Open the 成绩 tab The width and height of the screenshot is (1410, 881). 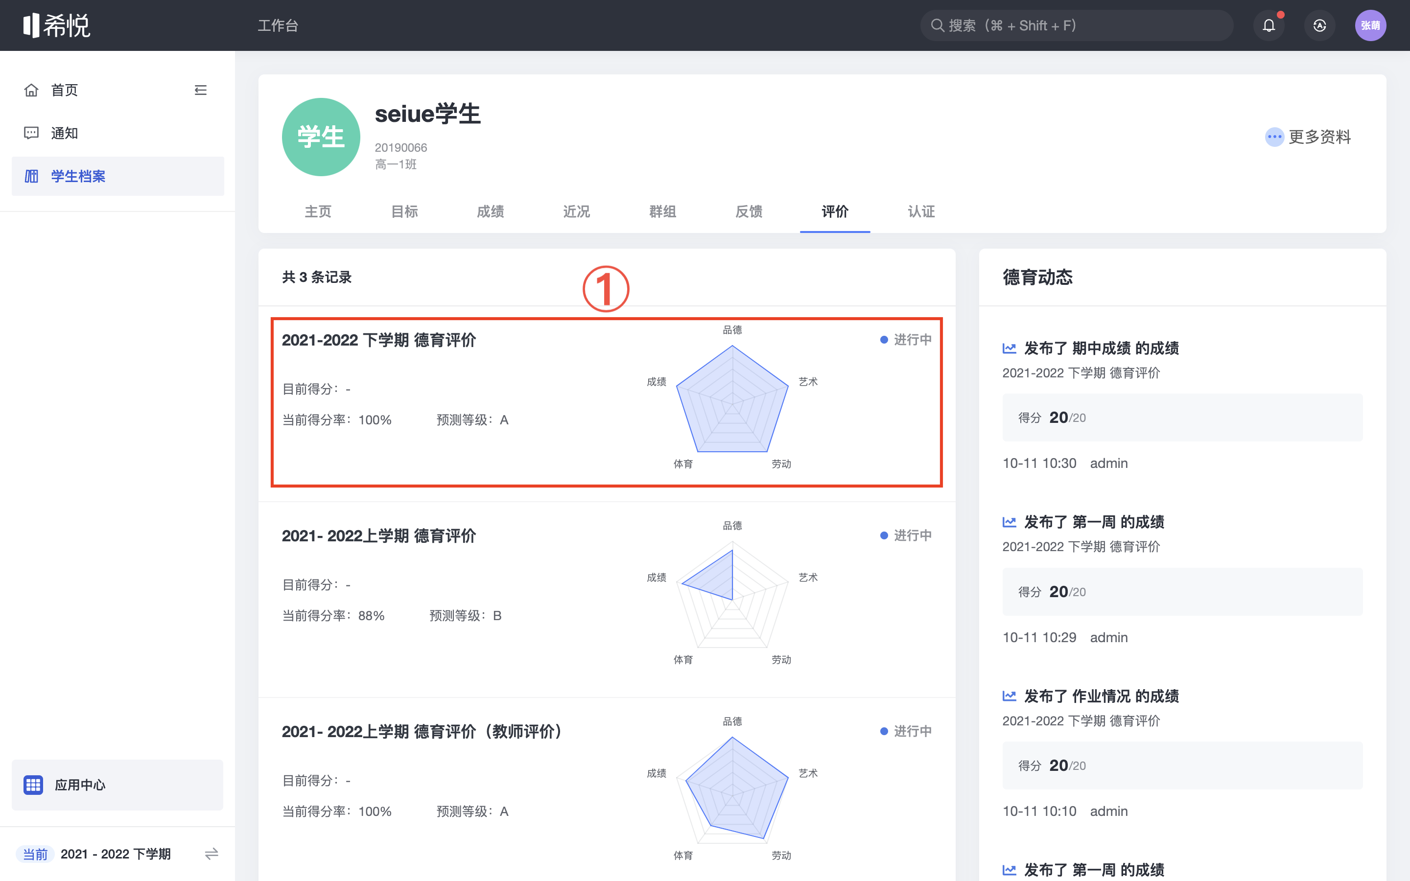[491, 211]
